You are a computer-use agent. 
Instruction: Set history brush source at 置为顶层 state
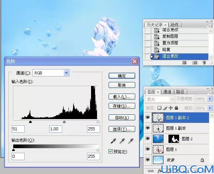tap(148, 43)
